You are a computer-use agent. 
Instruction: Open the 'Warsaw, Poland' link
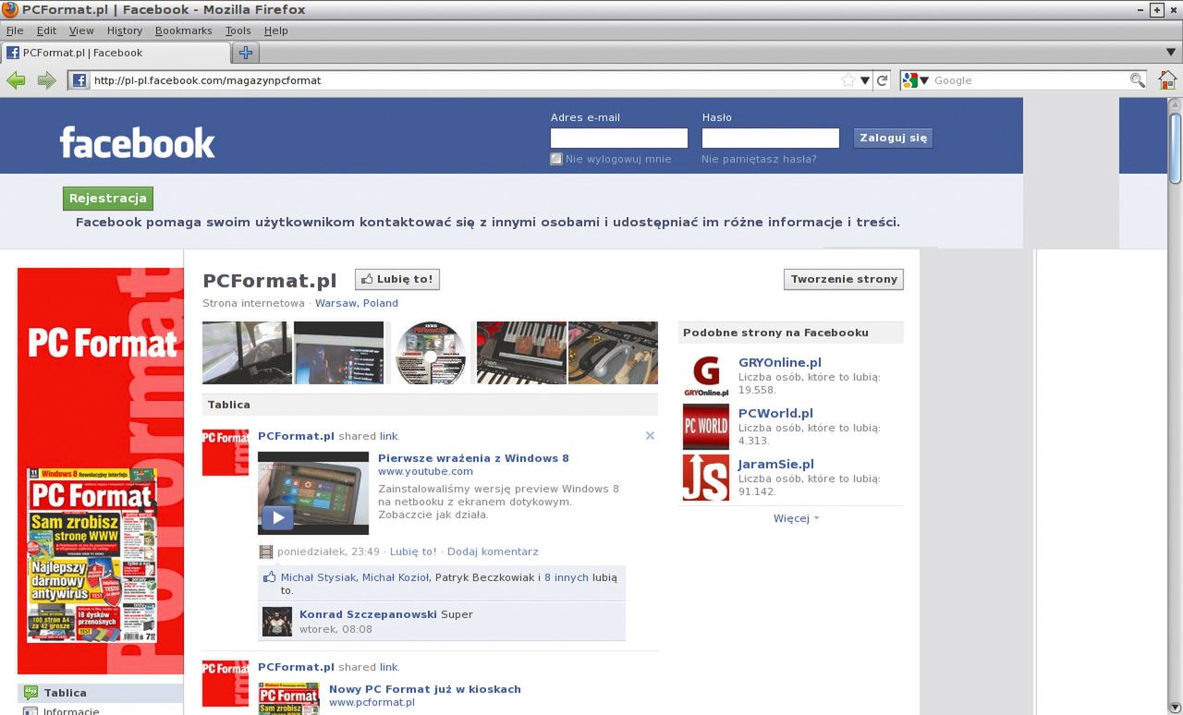[357, 303]
